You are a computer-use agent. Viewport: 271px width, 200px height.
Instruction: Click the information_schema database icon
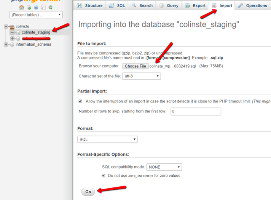point(12,45)
